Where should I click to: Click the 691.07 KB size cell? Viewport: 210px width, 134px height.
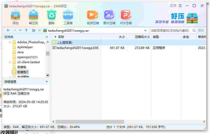point(117,48)
